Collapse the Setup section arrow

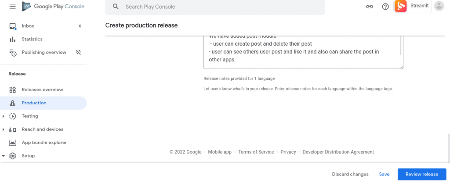pyautogui.click(x=4, y=156)
